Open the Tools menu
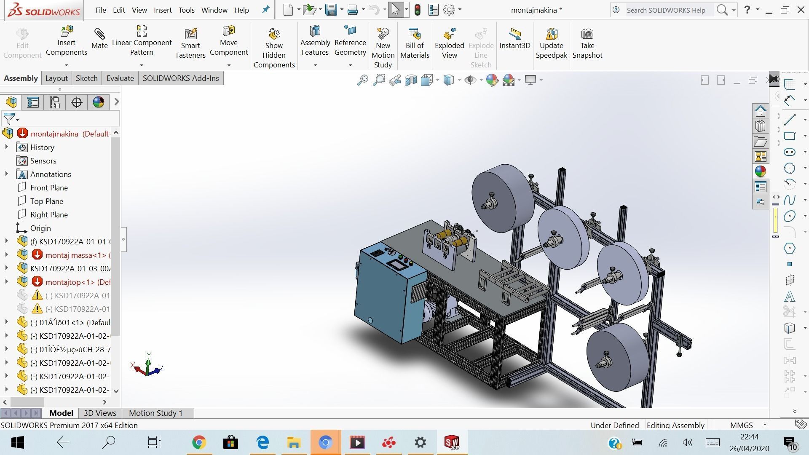Screen dimensions: 809x455 point(186,10)
